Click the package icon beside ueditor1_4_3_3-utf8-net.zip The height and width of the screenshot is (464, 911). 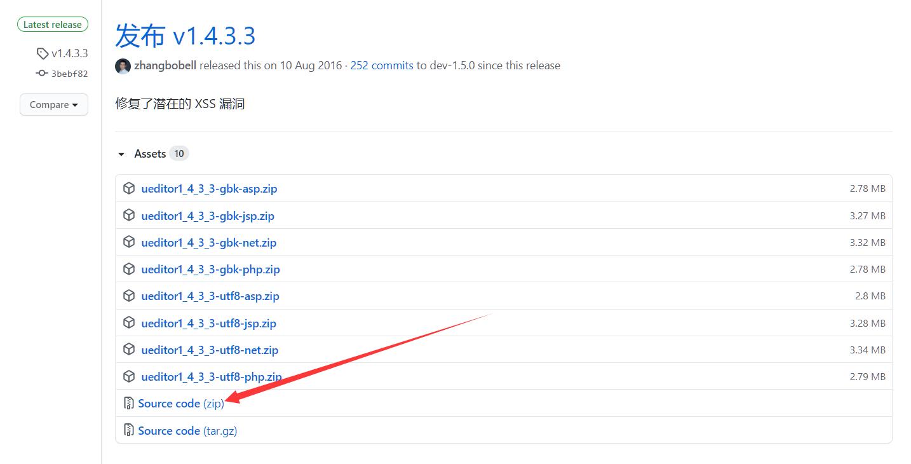point(129,350)
